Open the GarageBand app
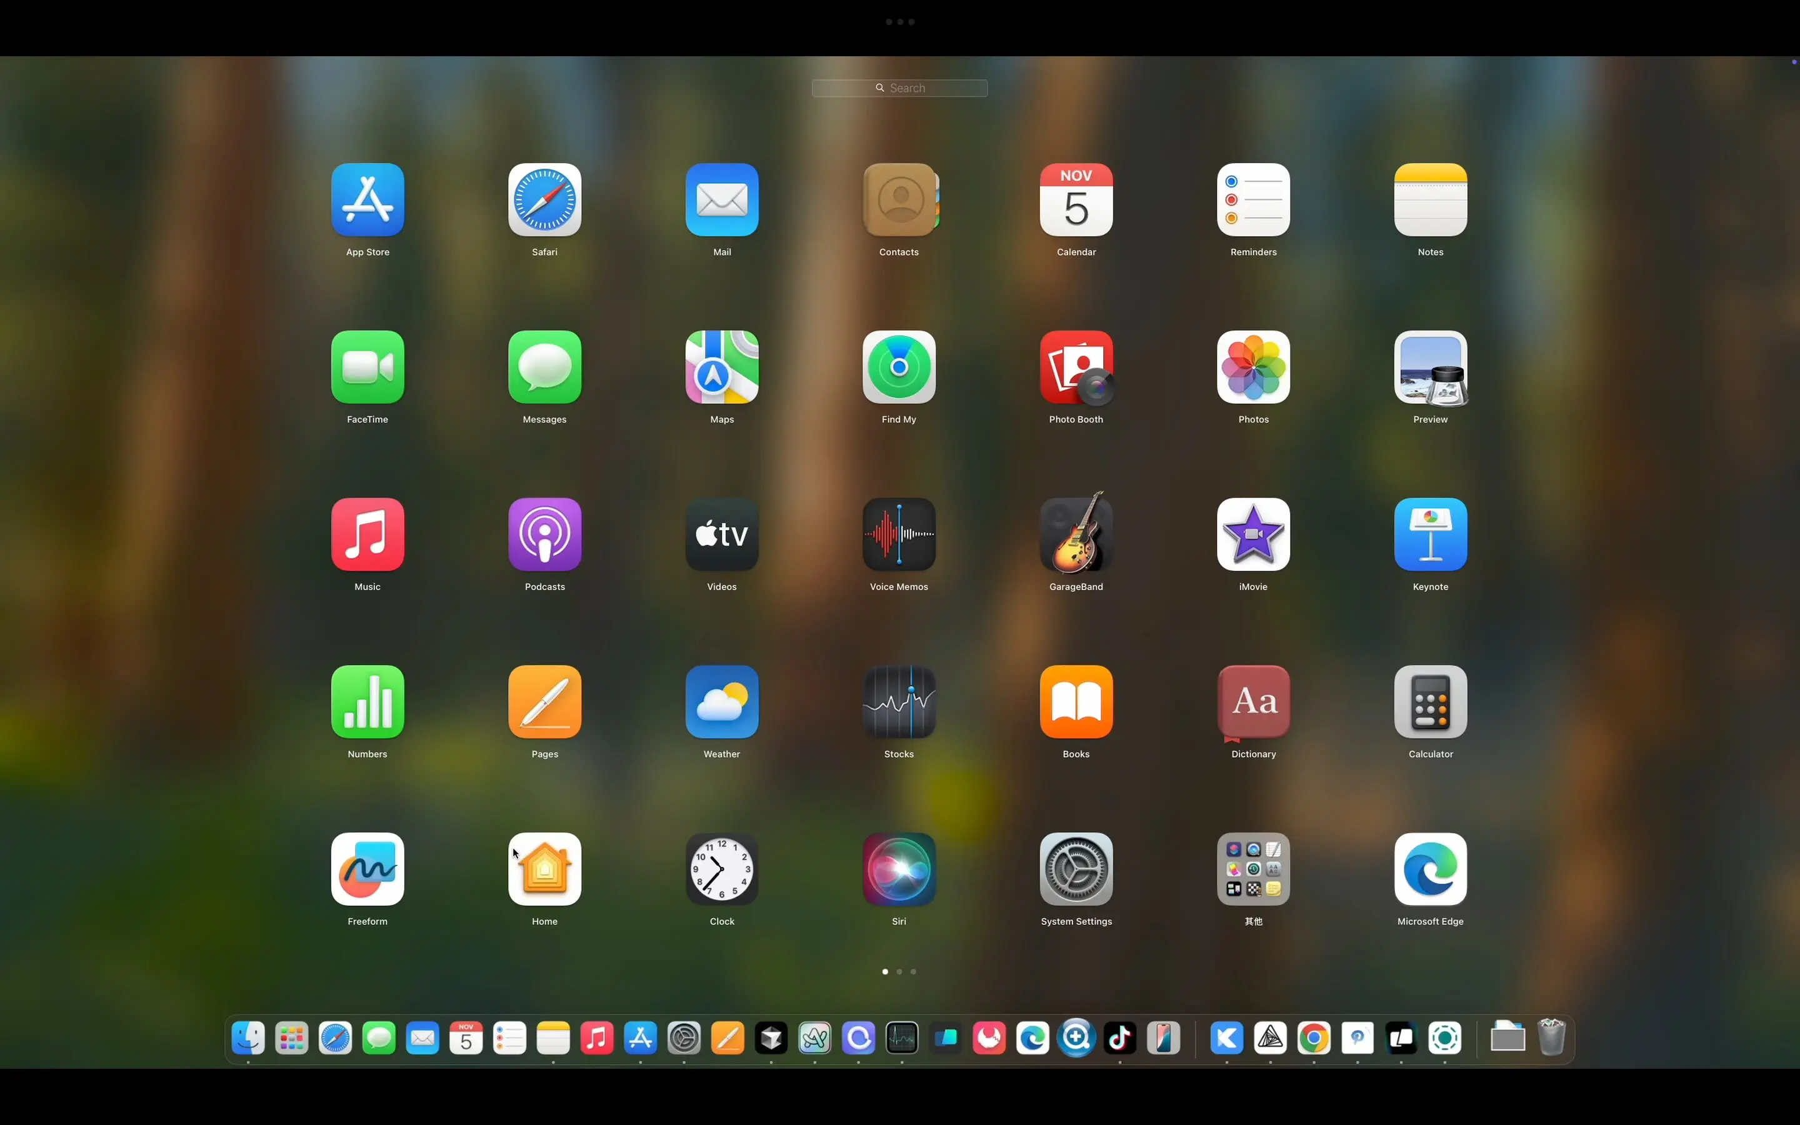 pyautogui.click(x=1076, y=534)
